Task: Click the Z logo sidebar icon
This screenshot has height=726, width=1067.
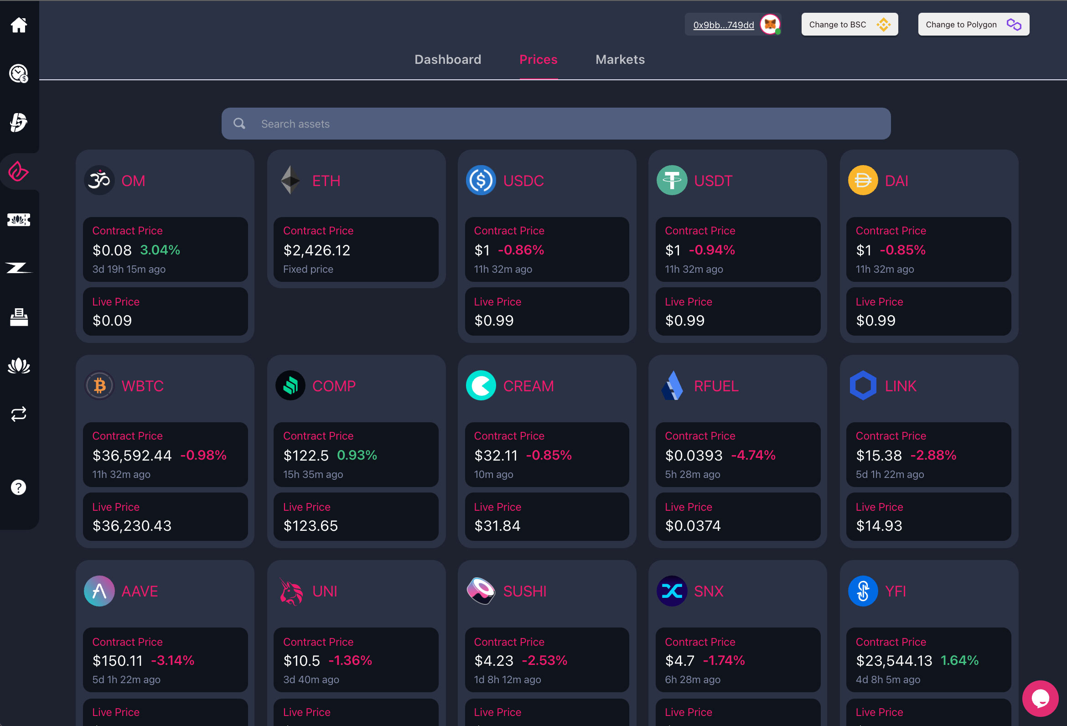Action: [19, 268]
